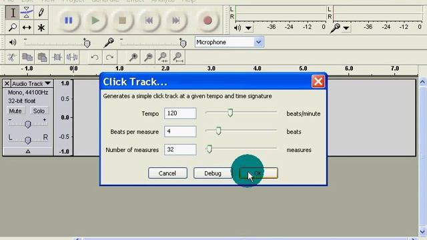The height and width of the screenshot is (240, 427).
Task: Click the Number of measures field
Action: coord(180,149)
